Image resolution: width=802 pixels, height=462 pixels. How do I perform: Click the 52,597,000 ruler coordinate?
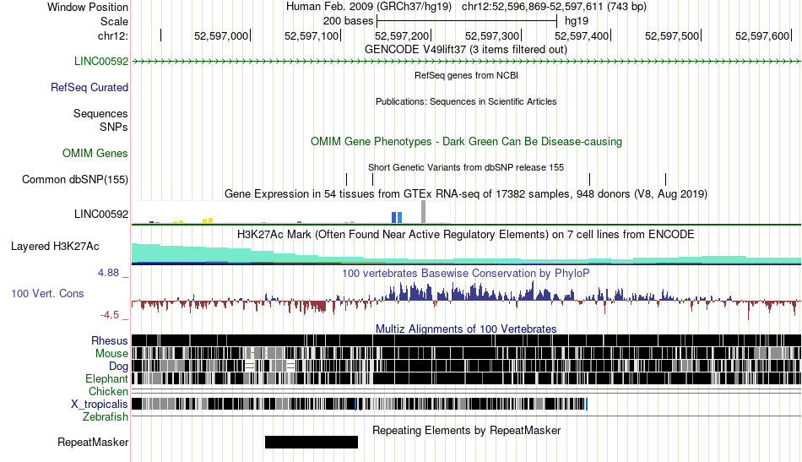coord(221,35)
